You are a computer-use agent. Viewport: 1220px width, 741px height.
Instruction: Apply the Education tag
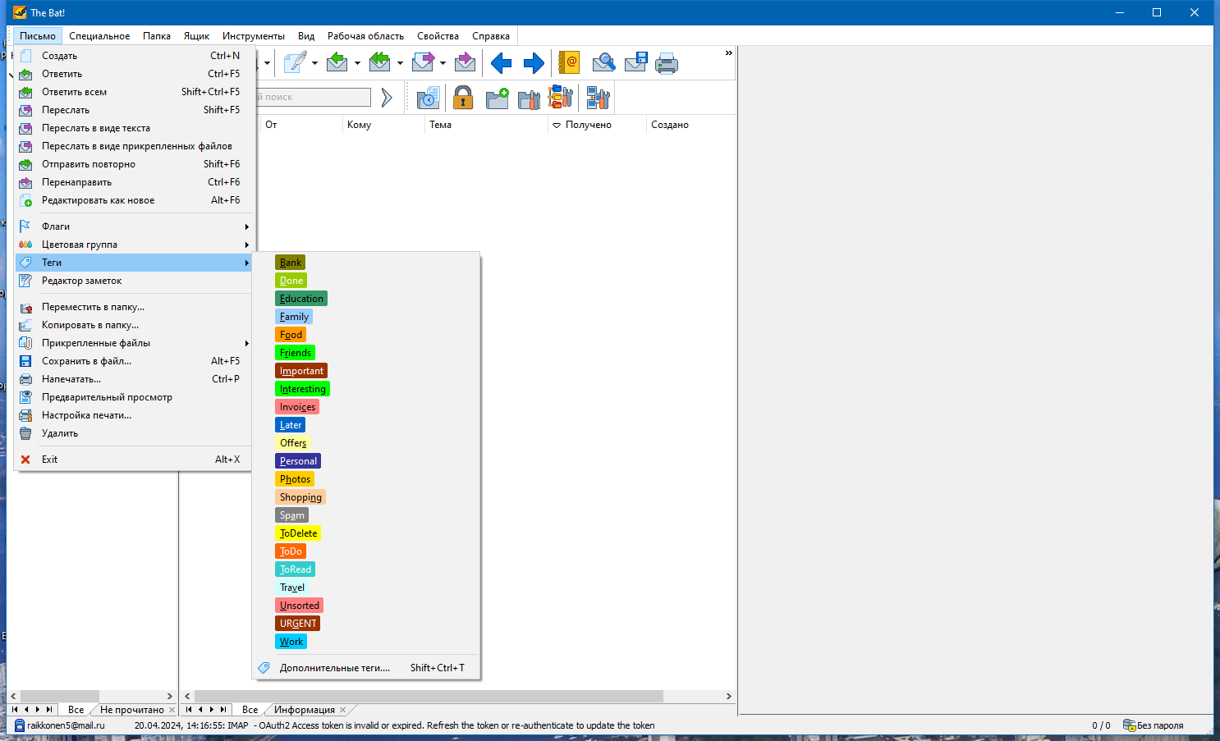(x=301, y=299)
